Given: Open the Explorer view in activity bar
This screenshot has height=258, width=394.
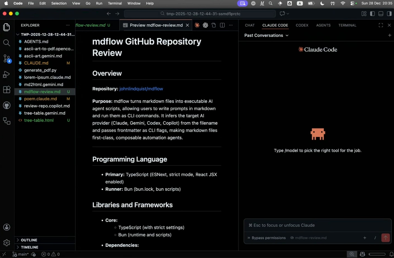Looking at the screenshot, I should 7,27.
